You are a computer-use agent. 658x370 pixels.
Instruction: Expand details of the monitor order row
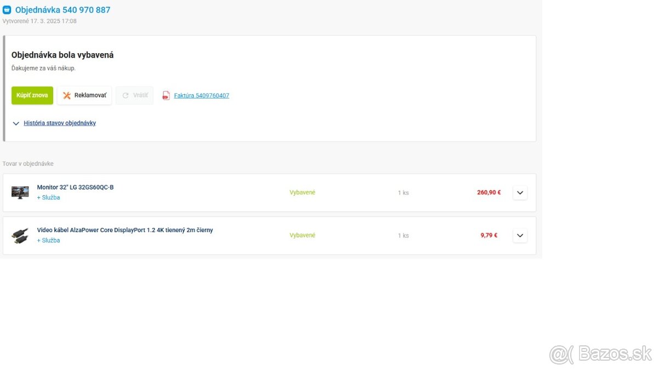tap(520, 192)
